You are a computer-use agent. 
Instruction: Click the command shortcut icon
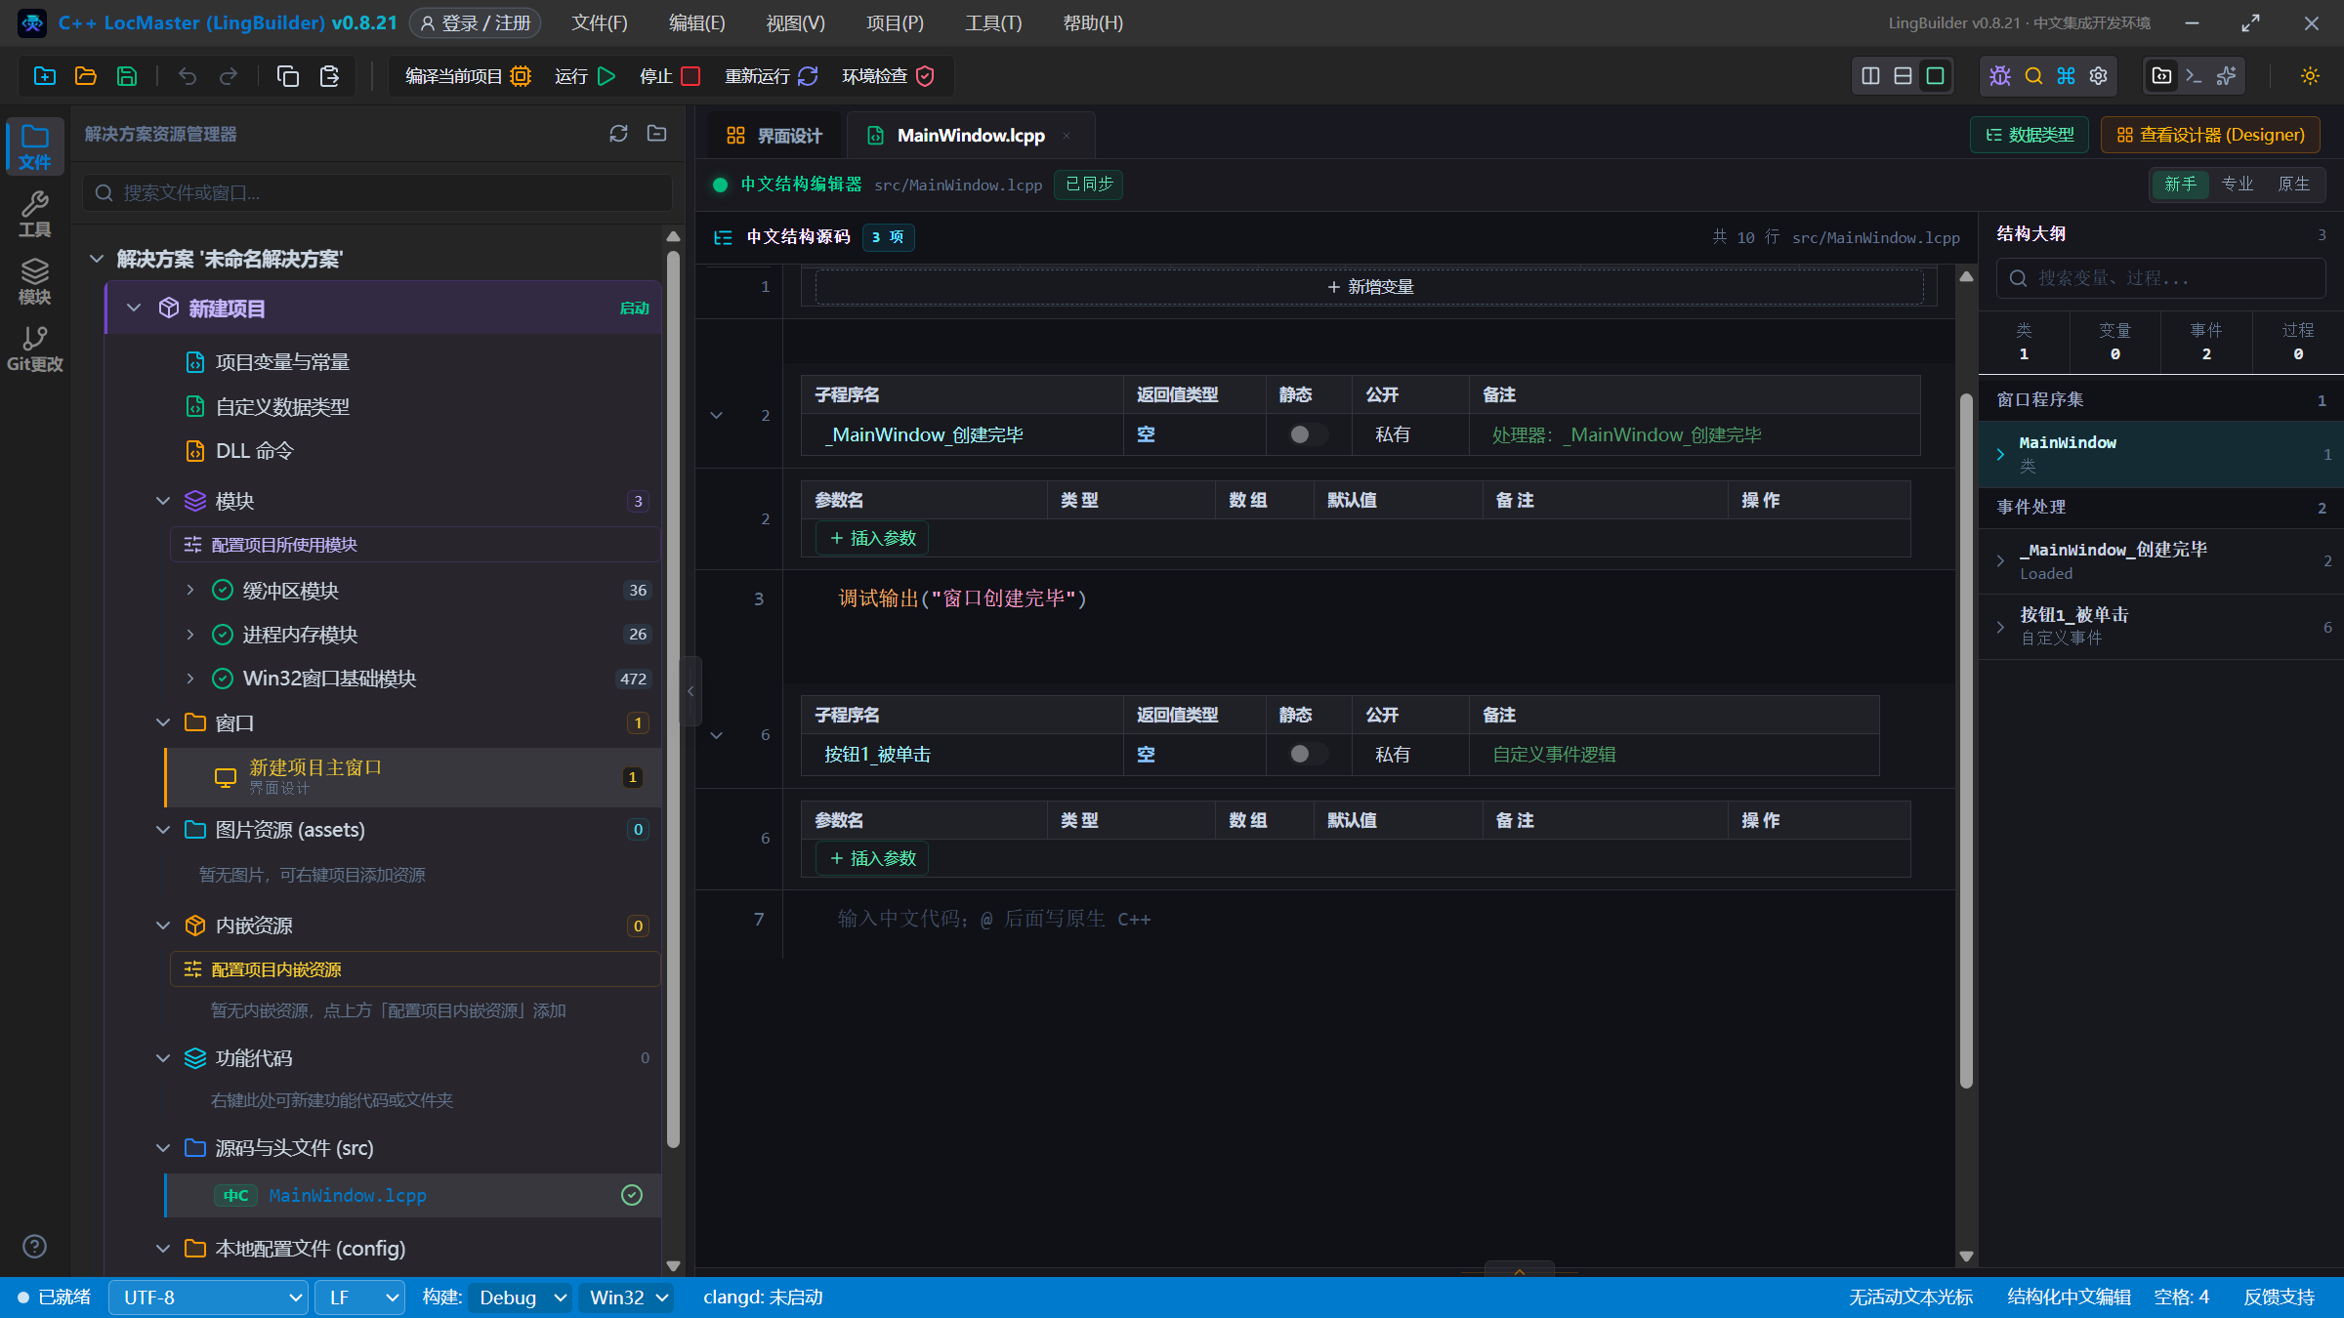pos(2066,76)
